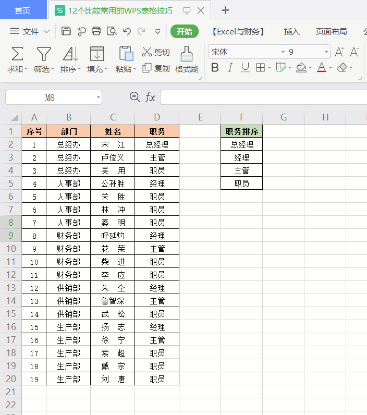Click the AutoSum sigma icon
Viewport: 367px width, 415px height.
[17, 54]
